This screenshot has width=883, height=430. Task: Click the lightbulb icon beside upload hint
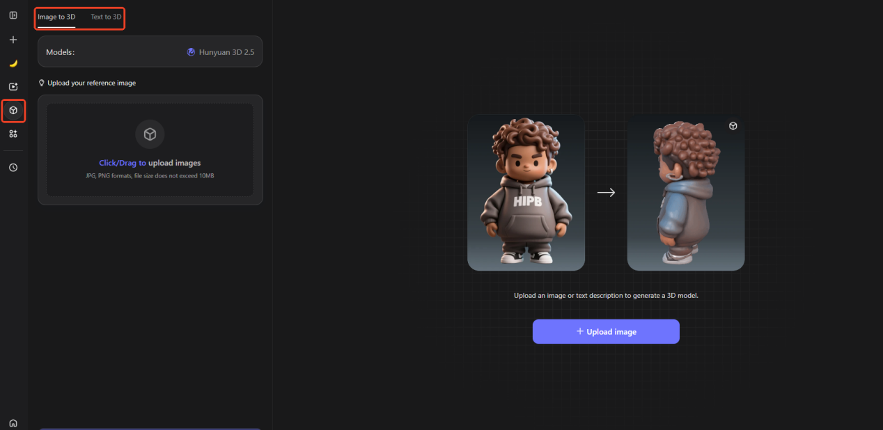click(x=42, y=83)
